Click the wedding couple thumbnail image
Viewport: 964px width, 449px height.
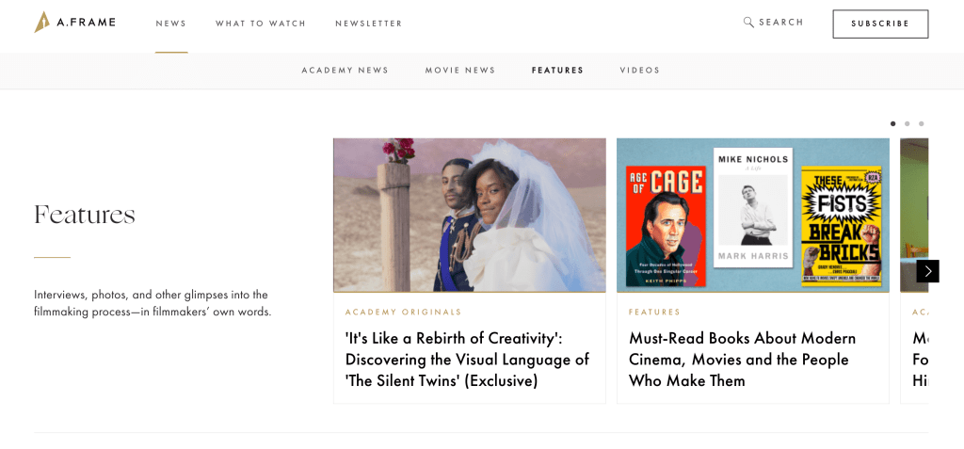click(469, 215)
